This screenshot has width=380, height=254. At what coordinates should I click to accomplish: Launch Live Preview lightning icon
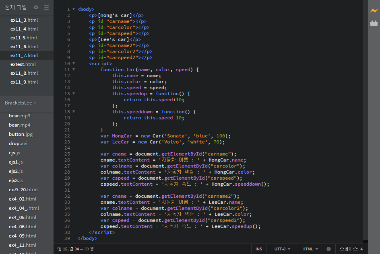click(374, 10)
